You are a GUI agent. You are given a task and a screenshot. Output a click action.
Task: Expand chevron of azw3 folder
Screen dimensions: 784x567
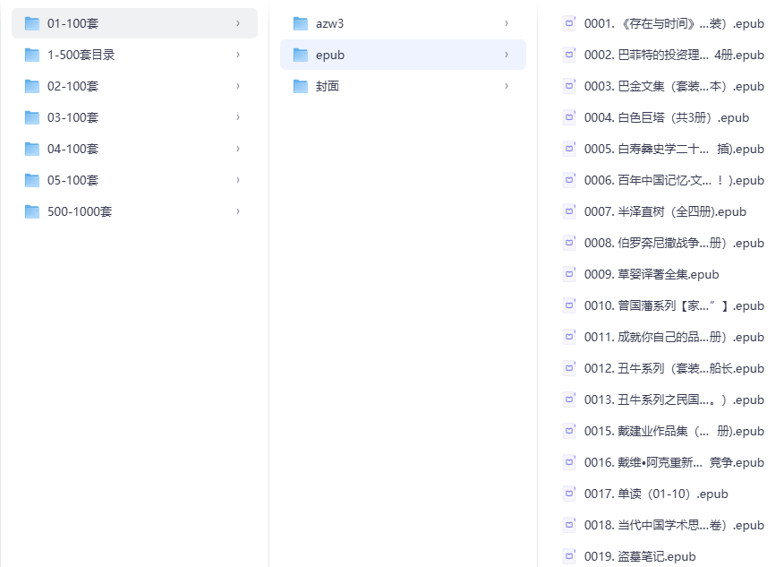tap(507, 23)
